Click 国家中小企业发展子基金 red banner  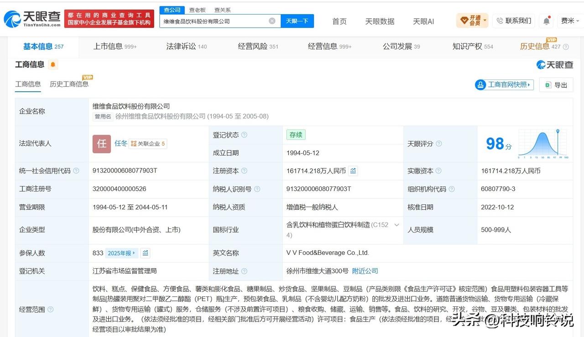(x=109, y=19)
